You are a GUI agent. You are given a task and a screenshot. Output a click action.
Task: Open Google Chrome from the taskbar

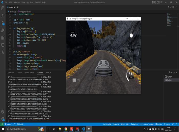tap(66, 129)
